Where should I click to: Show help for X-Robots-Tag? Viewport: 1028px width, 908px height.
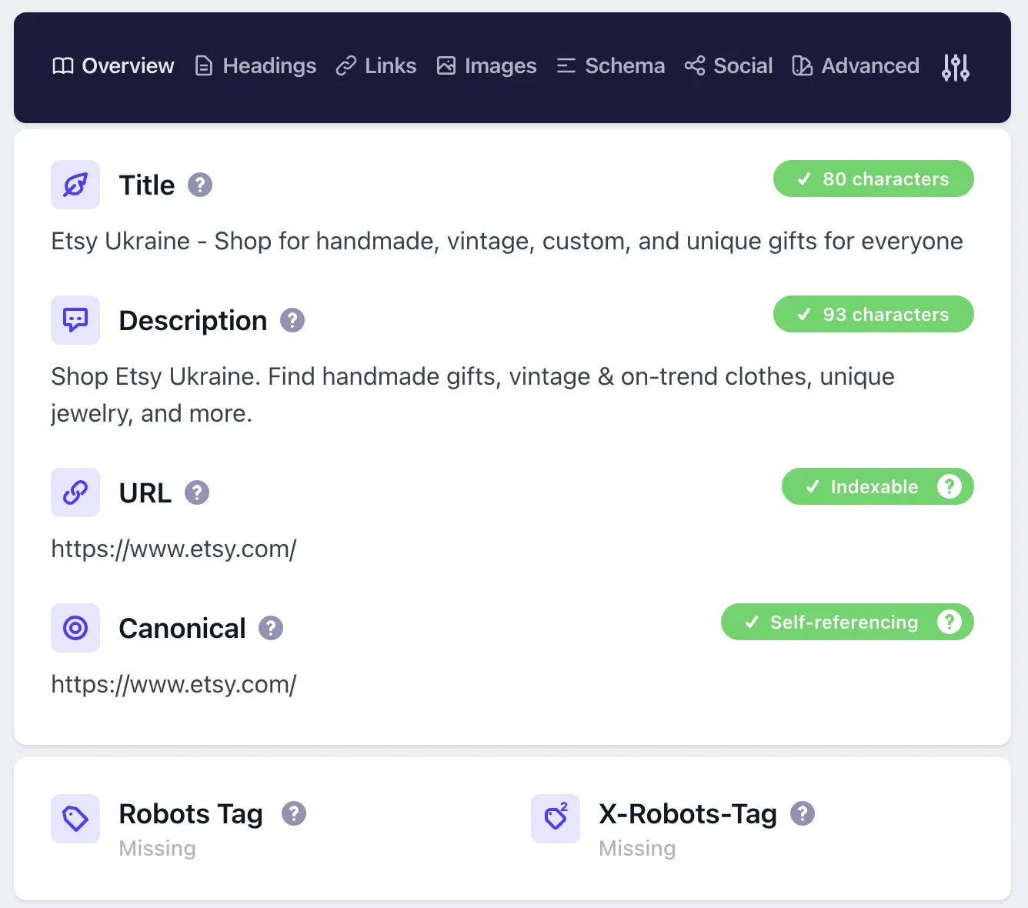(803, 813)
